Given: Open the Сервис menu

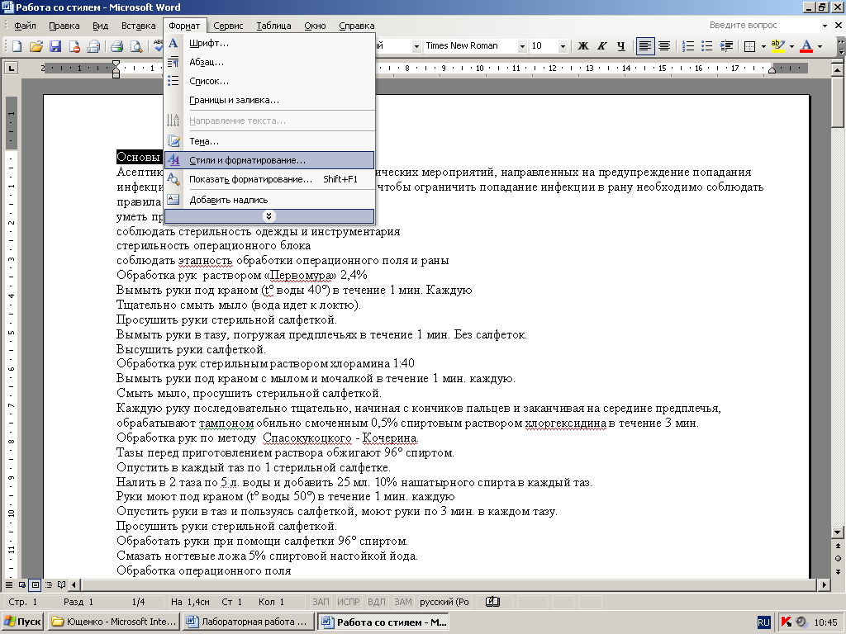Looking at the screenshot, I should (x=228, y=26).
